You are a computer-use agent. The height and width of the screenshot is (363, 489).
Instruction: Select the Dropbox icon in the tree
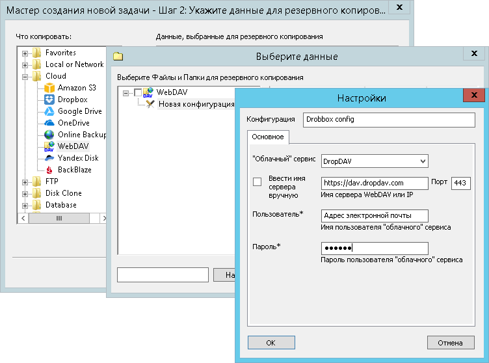(x=49, y=100)
